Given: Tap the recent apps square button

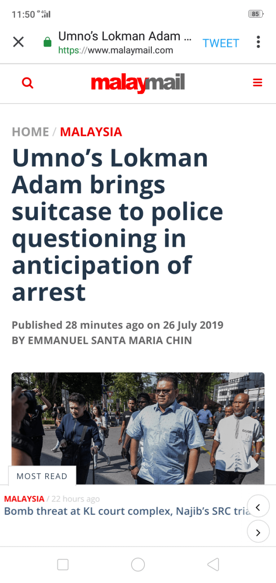Looking at the screenshot, I should coord(63,564).
